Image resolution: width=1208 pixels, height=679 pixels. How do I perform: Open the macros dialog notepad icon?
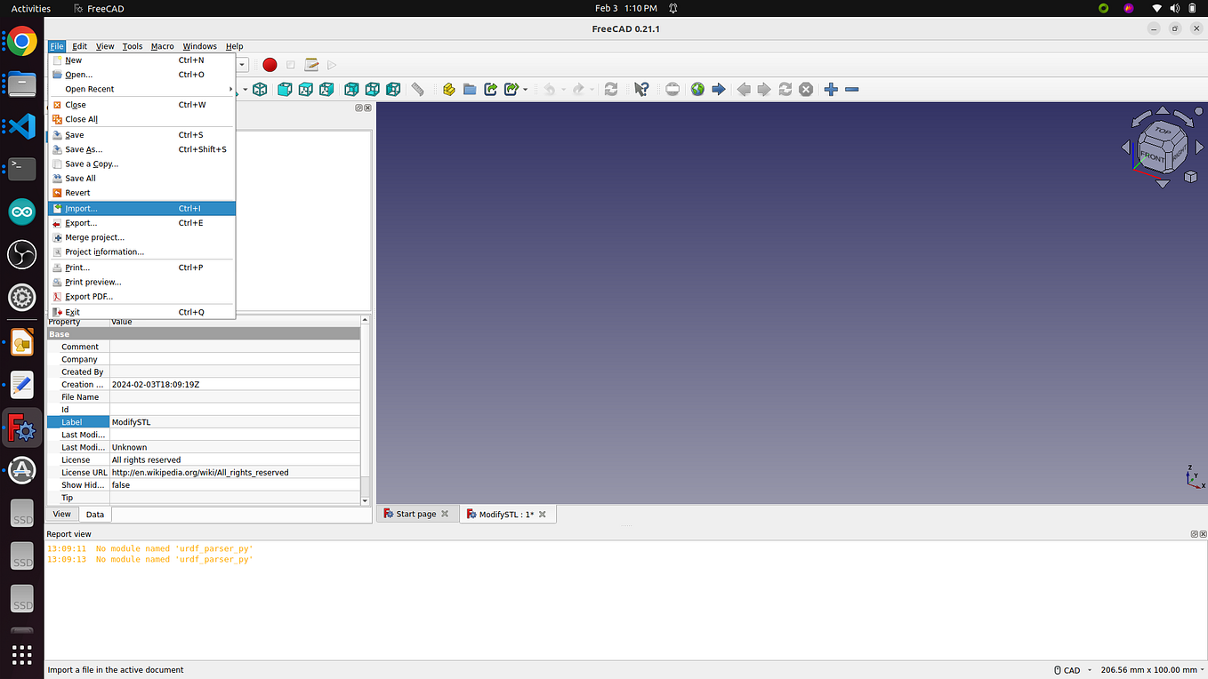coord(311,65)
